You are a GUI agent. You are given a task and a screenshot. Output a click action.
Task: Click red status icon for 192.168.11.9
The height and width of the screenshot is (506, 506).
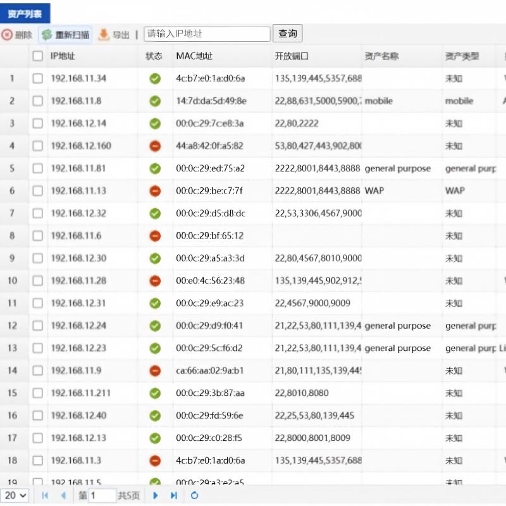pos(155,371)
